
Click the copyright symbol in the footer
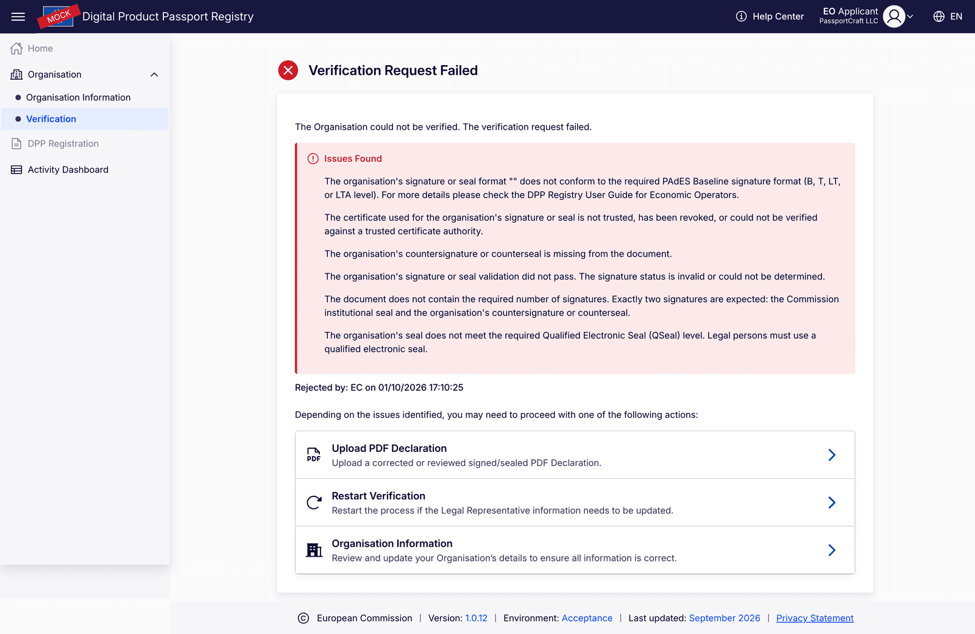pyautogui.click(x=303, y=618)
